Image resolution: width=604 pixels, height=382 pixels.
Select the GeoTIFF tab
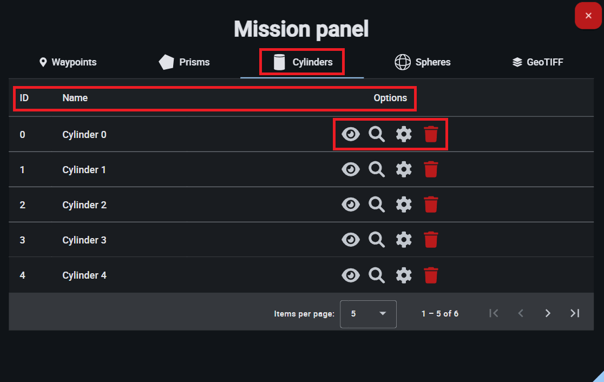click(537, 62)
